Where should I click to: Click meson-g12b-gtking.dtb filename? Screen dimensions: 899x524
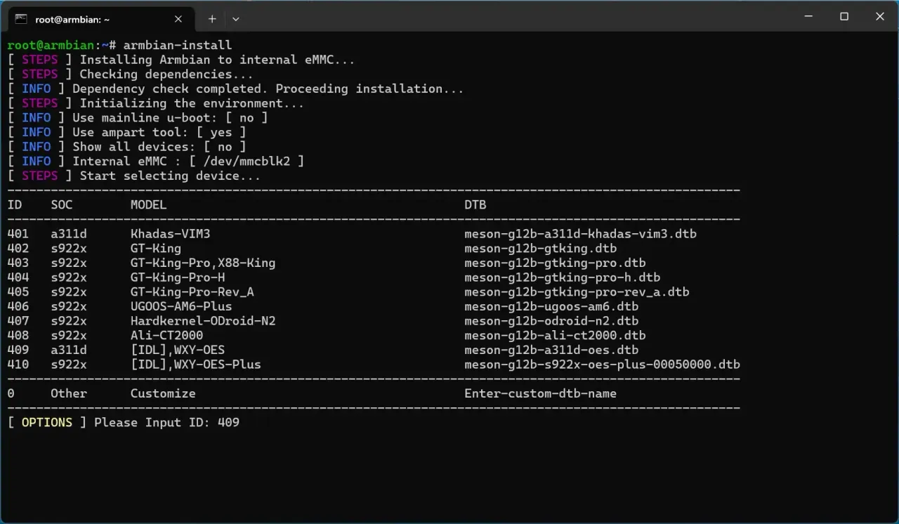click(541, 249)
